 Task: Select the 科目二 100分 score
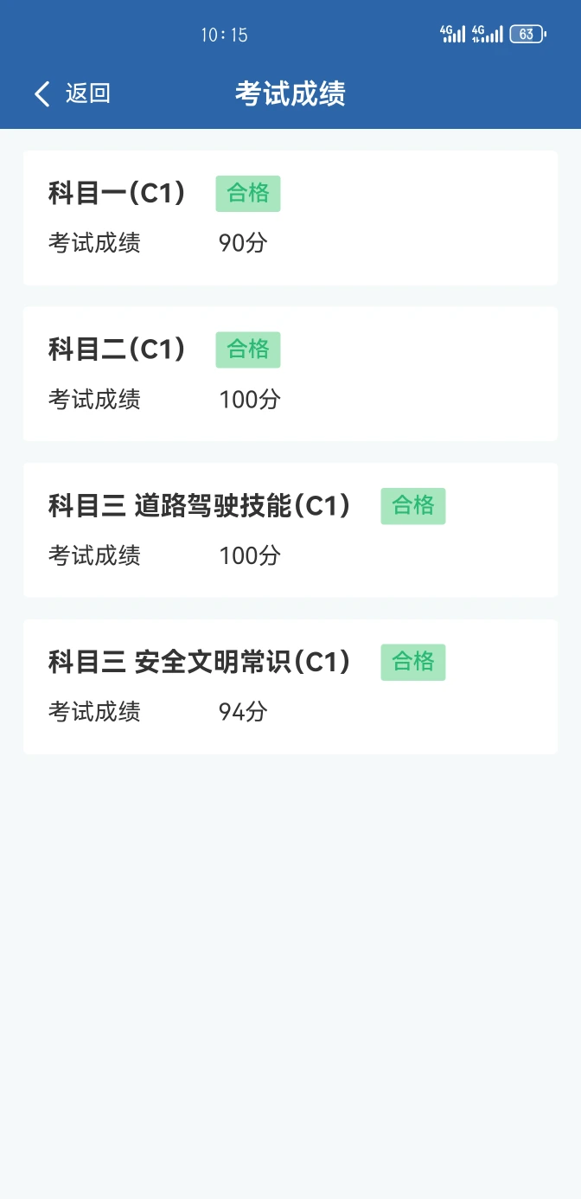tap(250, 400)
